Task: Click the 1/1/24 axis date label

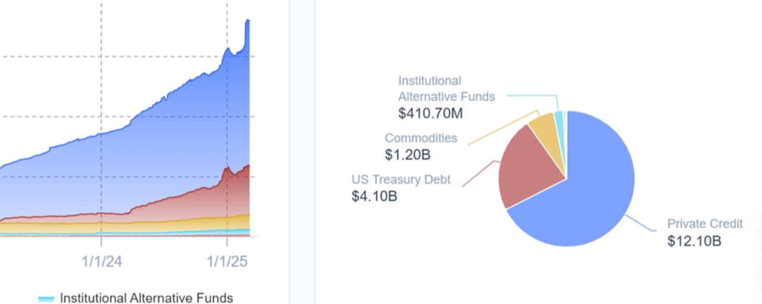Action: pyautogui.click(x=101, y=261)
